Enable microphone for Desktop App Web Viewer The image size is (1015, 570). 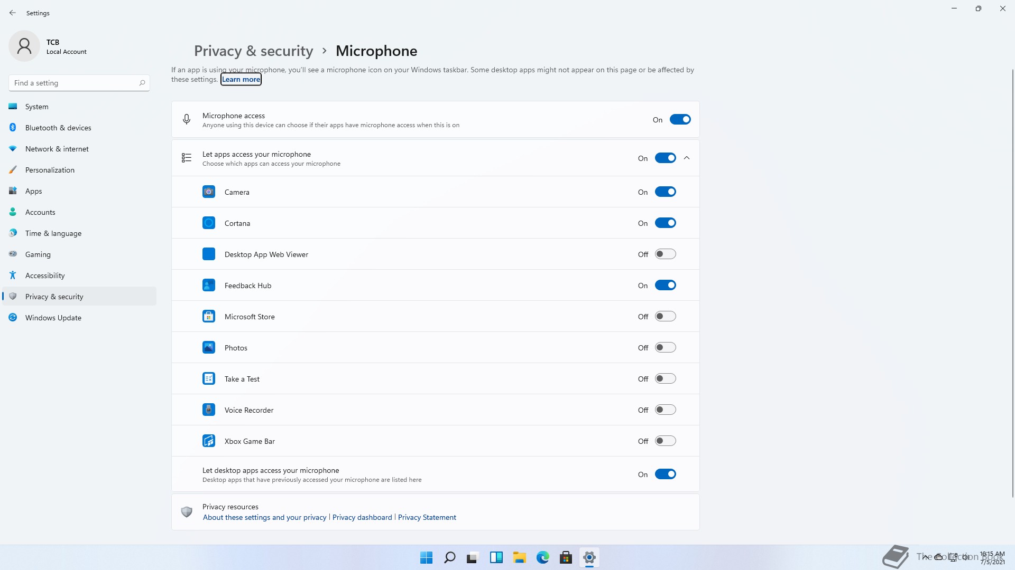click(665, 254)
